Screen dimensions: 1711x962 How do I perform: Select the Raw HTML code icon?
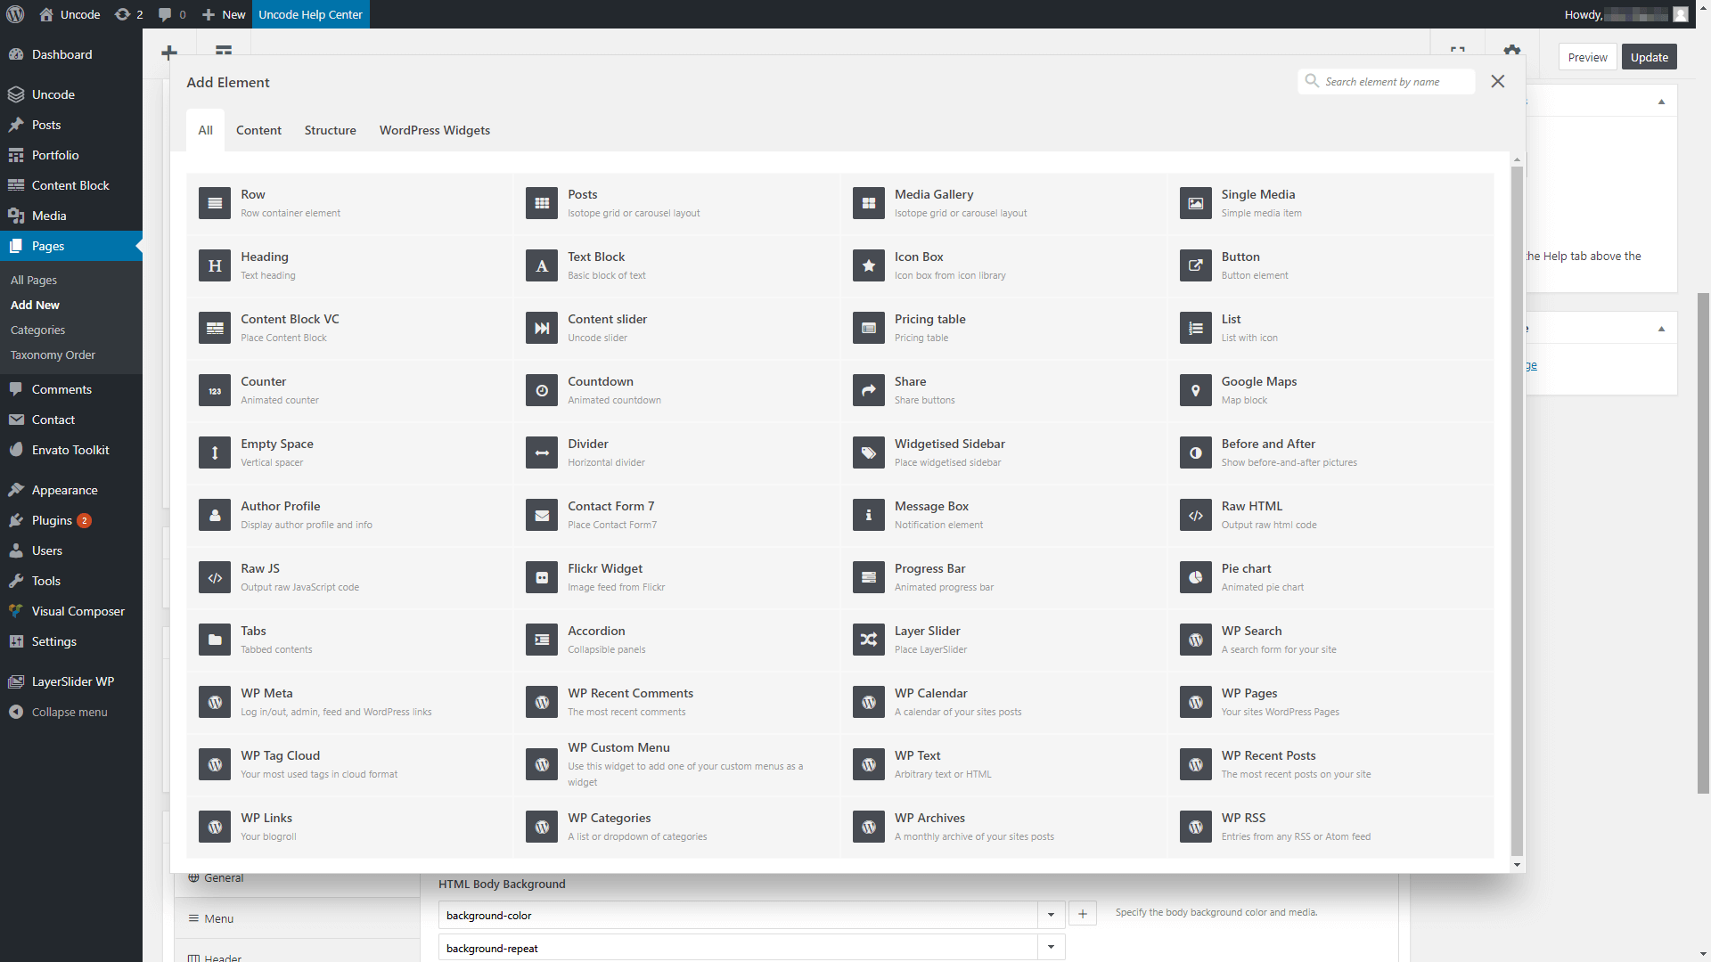tap(1196, 515)
